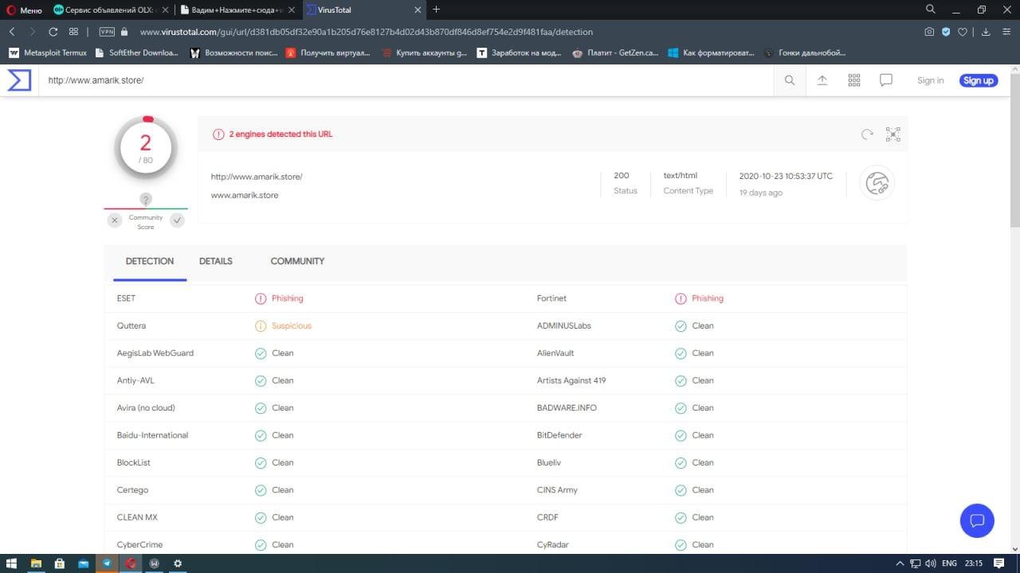Click the Quttera Suspicious result
The width and height of the screenshot is (1020, 573).
pos(283,325)
